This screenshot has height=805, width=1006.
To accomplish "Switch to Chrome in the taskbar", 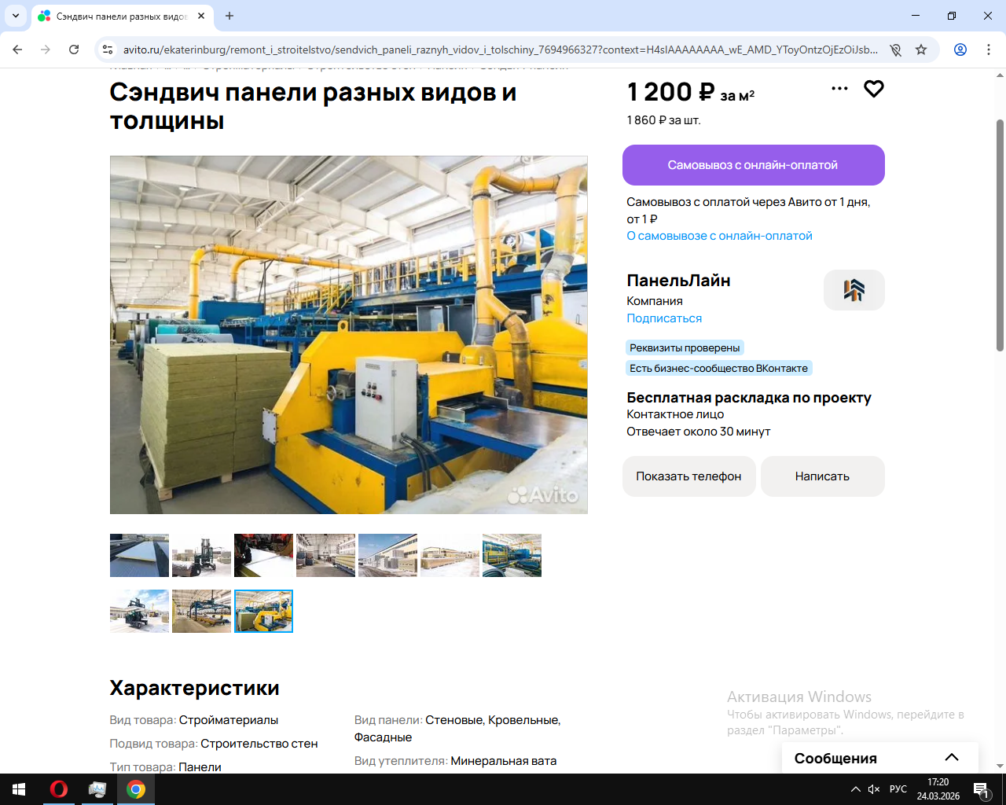I will click(x=136, y=789).
